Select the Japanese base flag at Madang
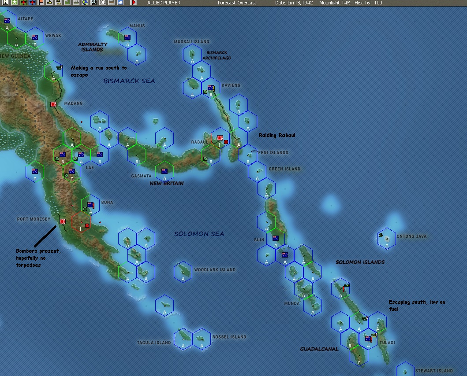The height and width of the screenshot is (376, 467). 53,104
